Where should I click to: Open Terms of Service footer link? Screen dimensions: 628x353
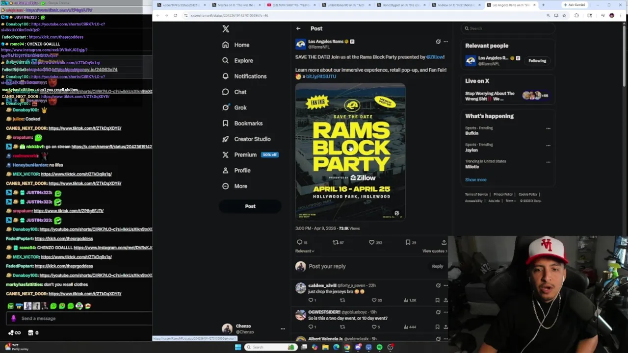pyautogui.click(x=476, y=194)
